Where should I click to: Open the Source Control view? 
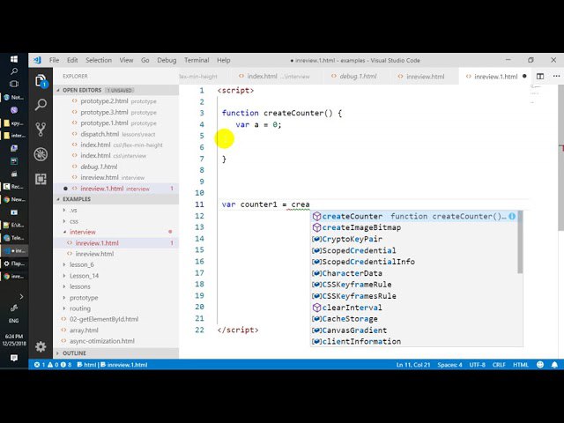tap(41, 130)
